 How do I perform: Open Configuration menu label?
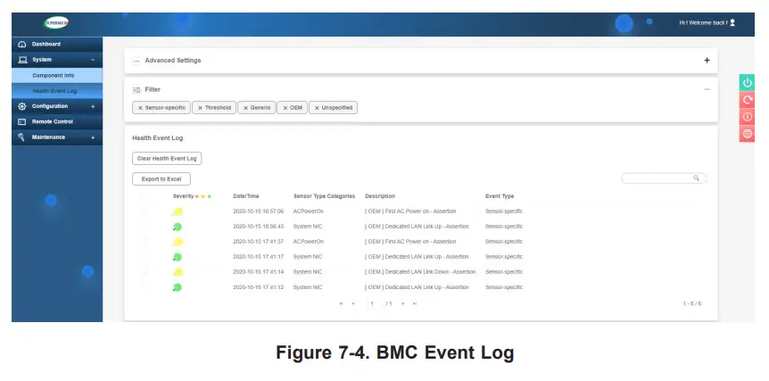(50, 106)
